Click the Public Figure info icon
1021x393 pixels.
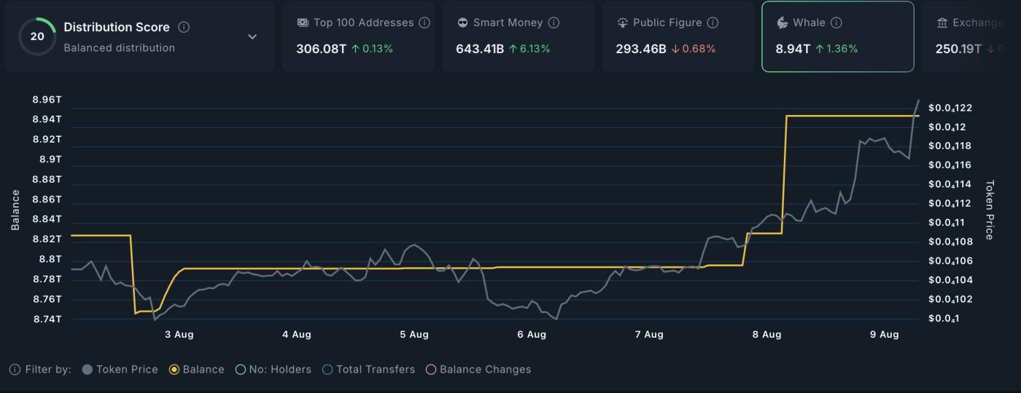[713, 23]
